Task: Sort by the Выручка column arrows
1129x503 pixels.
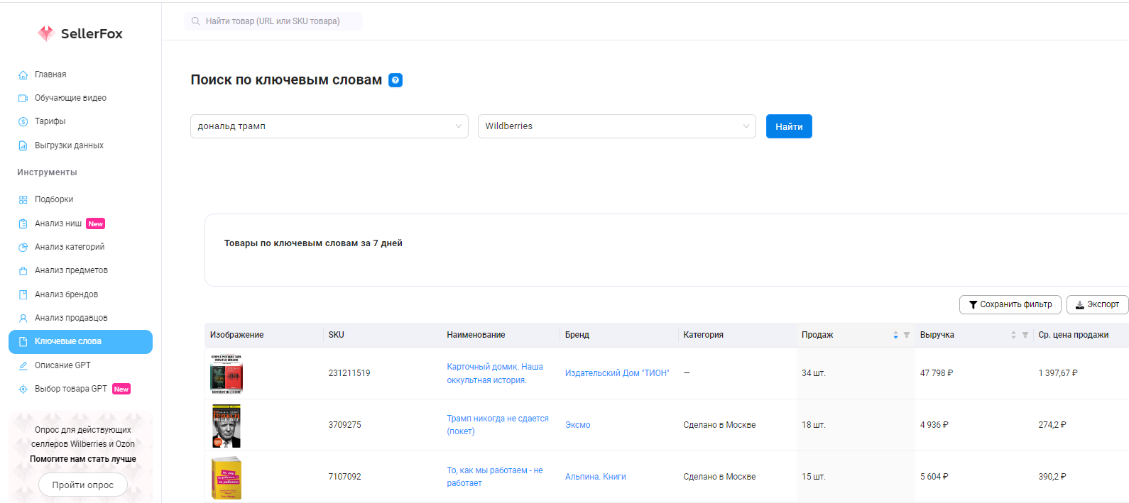Action: point(1013,335)
